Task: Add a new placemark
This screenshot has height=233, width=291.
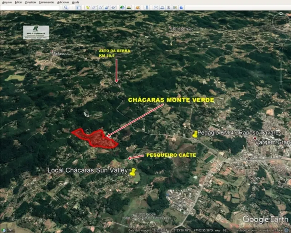Action: [x=88, y=7]
